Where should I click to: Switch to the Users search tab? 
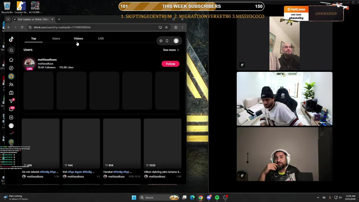pos(56,38)
